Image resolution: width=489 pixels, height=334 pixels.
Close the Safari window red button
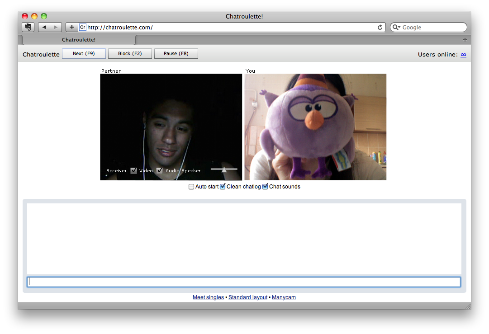click(25, 16)
